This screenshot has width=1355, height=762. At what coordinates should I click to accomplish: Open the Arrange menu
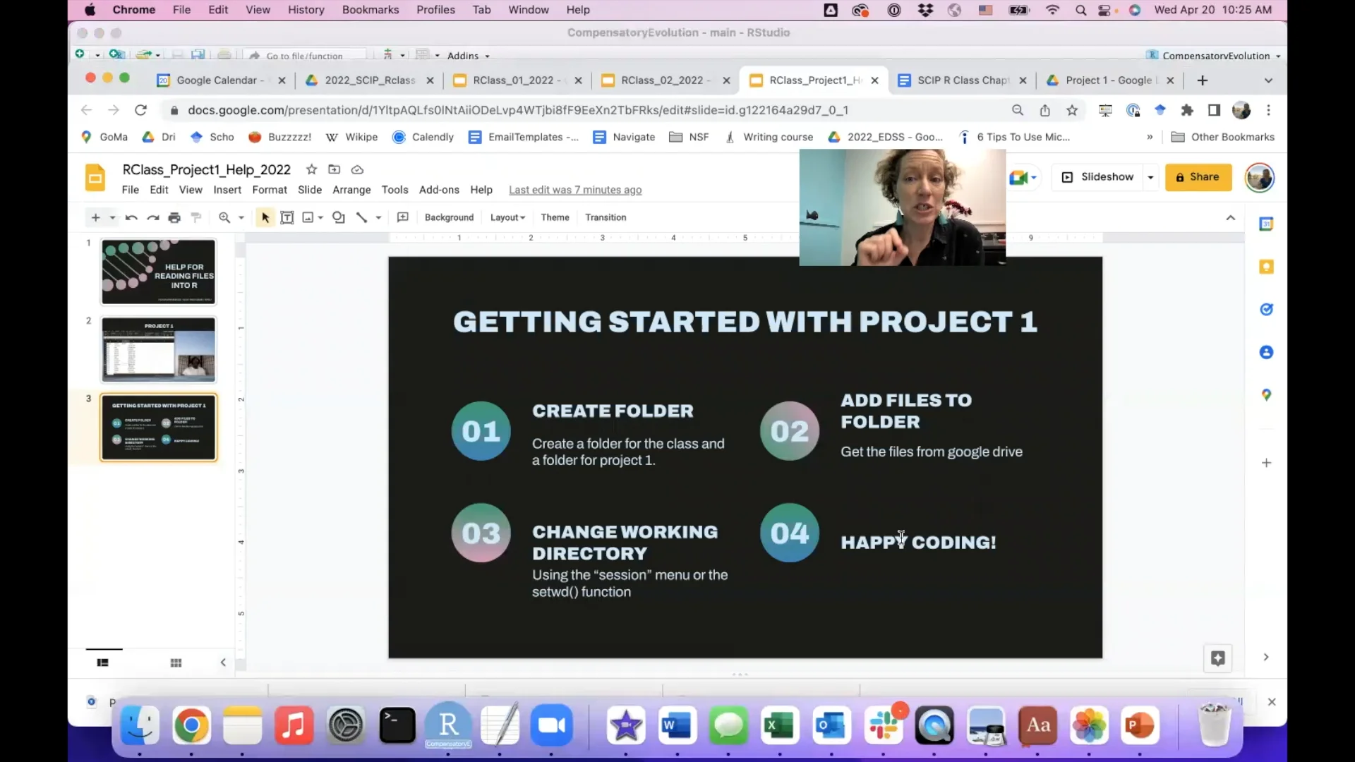(351, 190)
